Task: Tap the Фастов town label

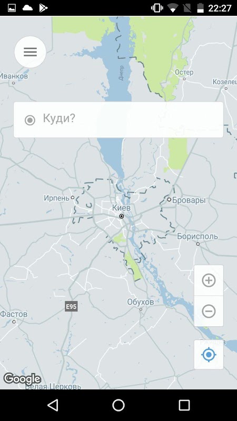Action: pos(14,314)
